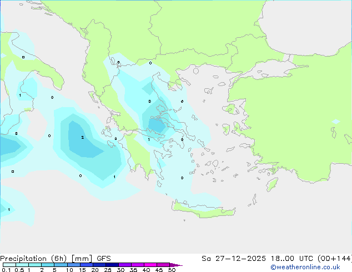Screen dimensions: 352x272
Task: Click the 0.1–0.5 mm palest legend swatch
Action: coord(9,265)
